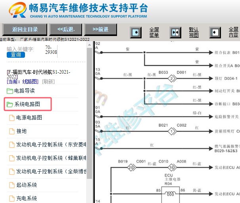Viewport: 240px width, 203px height.
Task: Click the [当前：线路图] link
Action: tap(23, 82)
